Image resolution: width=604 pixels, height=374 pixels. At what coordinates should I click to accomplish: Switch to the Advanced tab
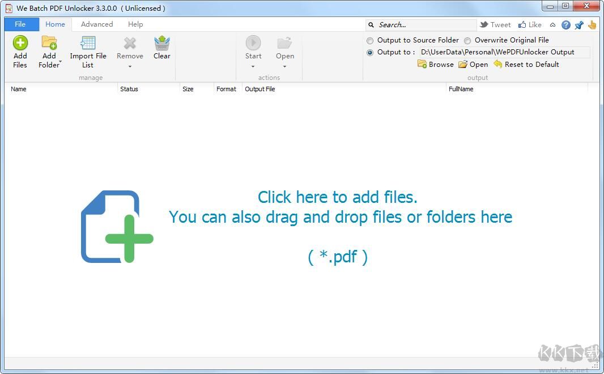tap(97, 24)
